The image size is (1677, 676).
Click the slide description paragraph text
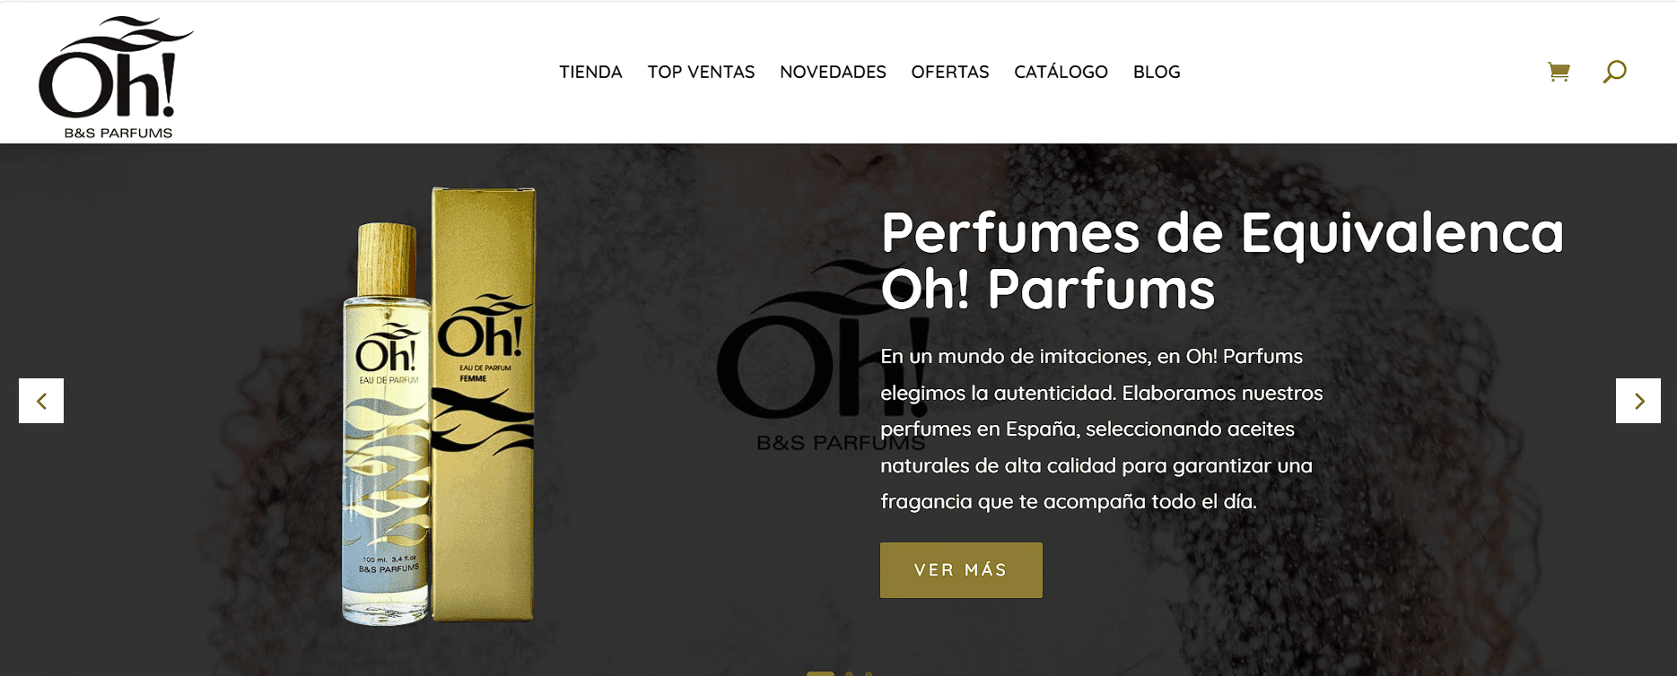(1102, 429)
